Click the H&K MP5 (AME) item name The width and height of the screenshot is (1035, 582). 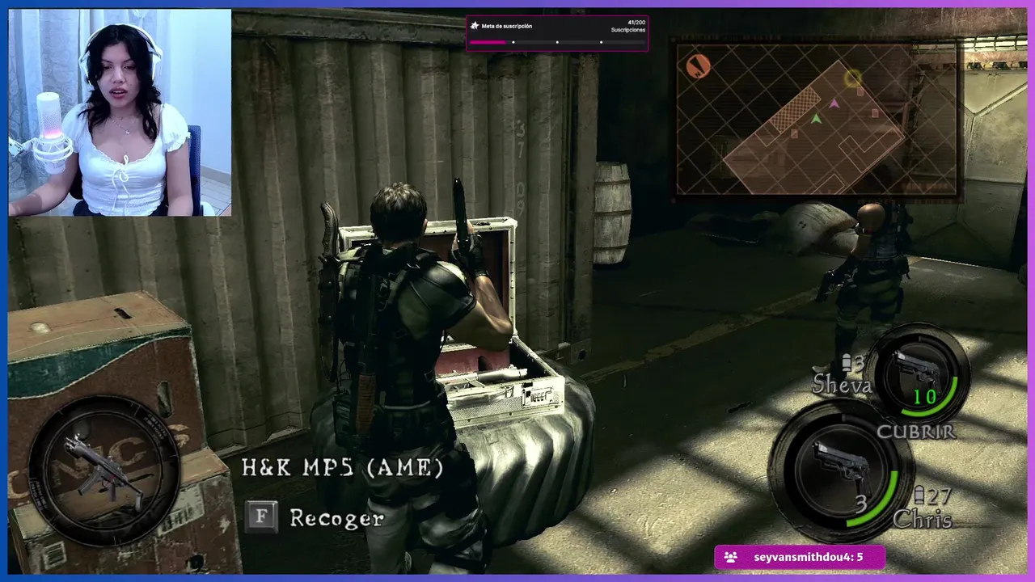pos(342,467)
